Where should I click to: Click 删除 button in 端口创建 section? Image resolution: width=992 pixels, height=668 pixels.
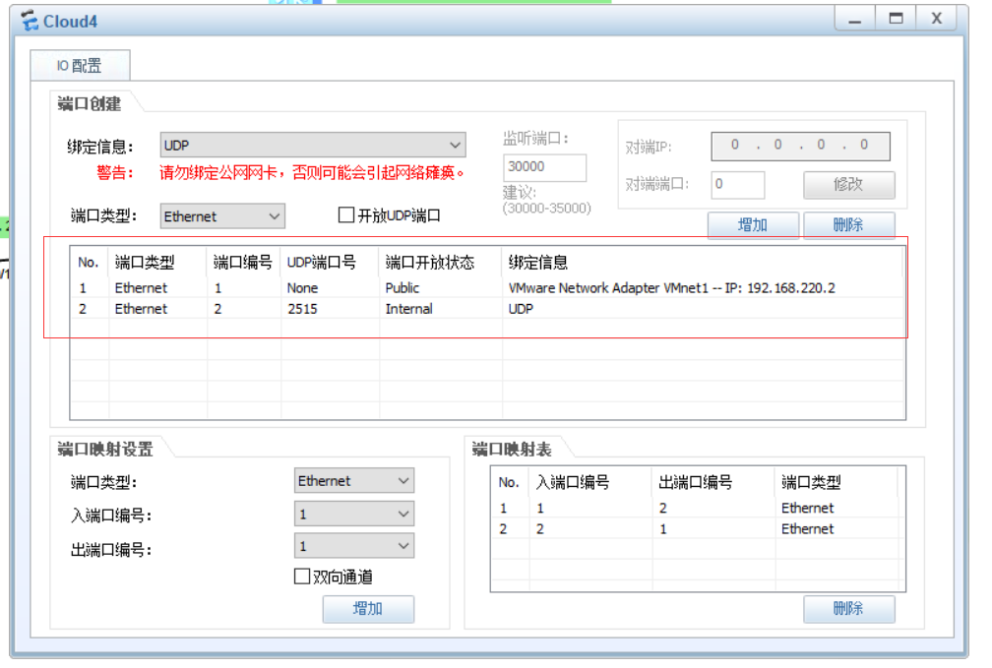[x=849, y=224]
